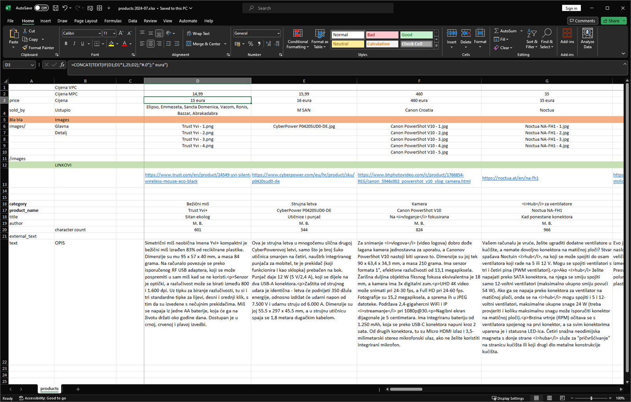
Task: Switch to the Insert tab
Action: (45, 21)
